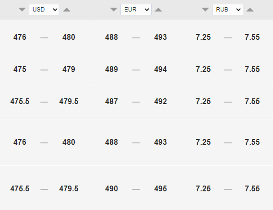Click the 490 EUR buy rate

coord(111,189)
